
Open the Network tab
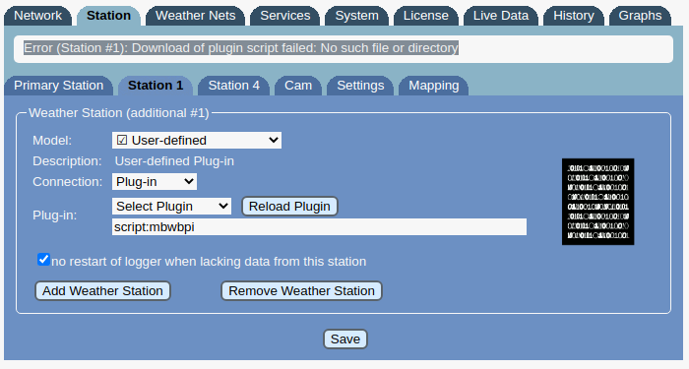click(37, 16)
